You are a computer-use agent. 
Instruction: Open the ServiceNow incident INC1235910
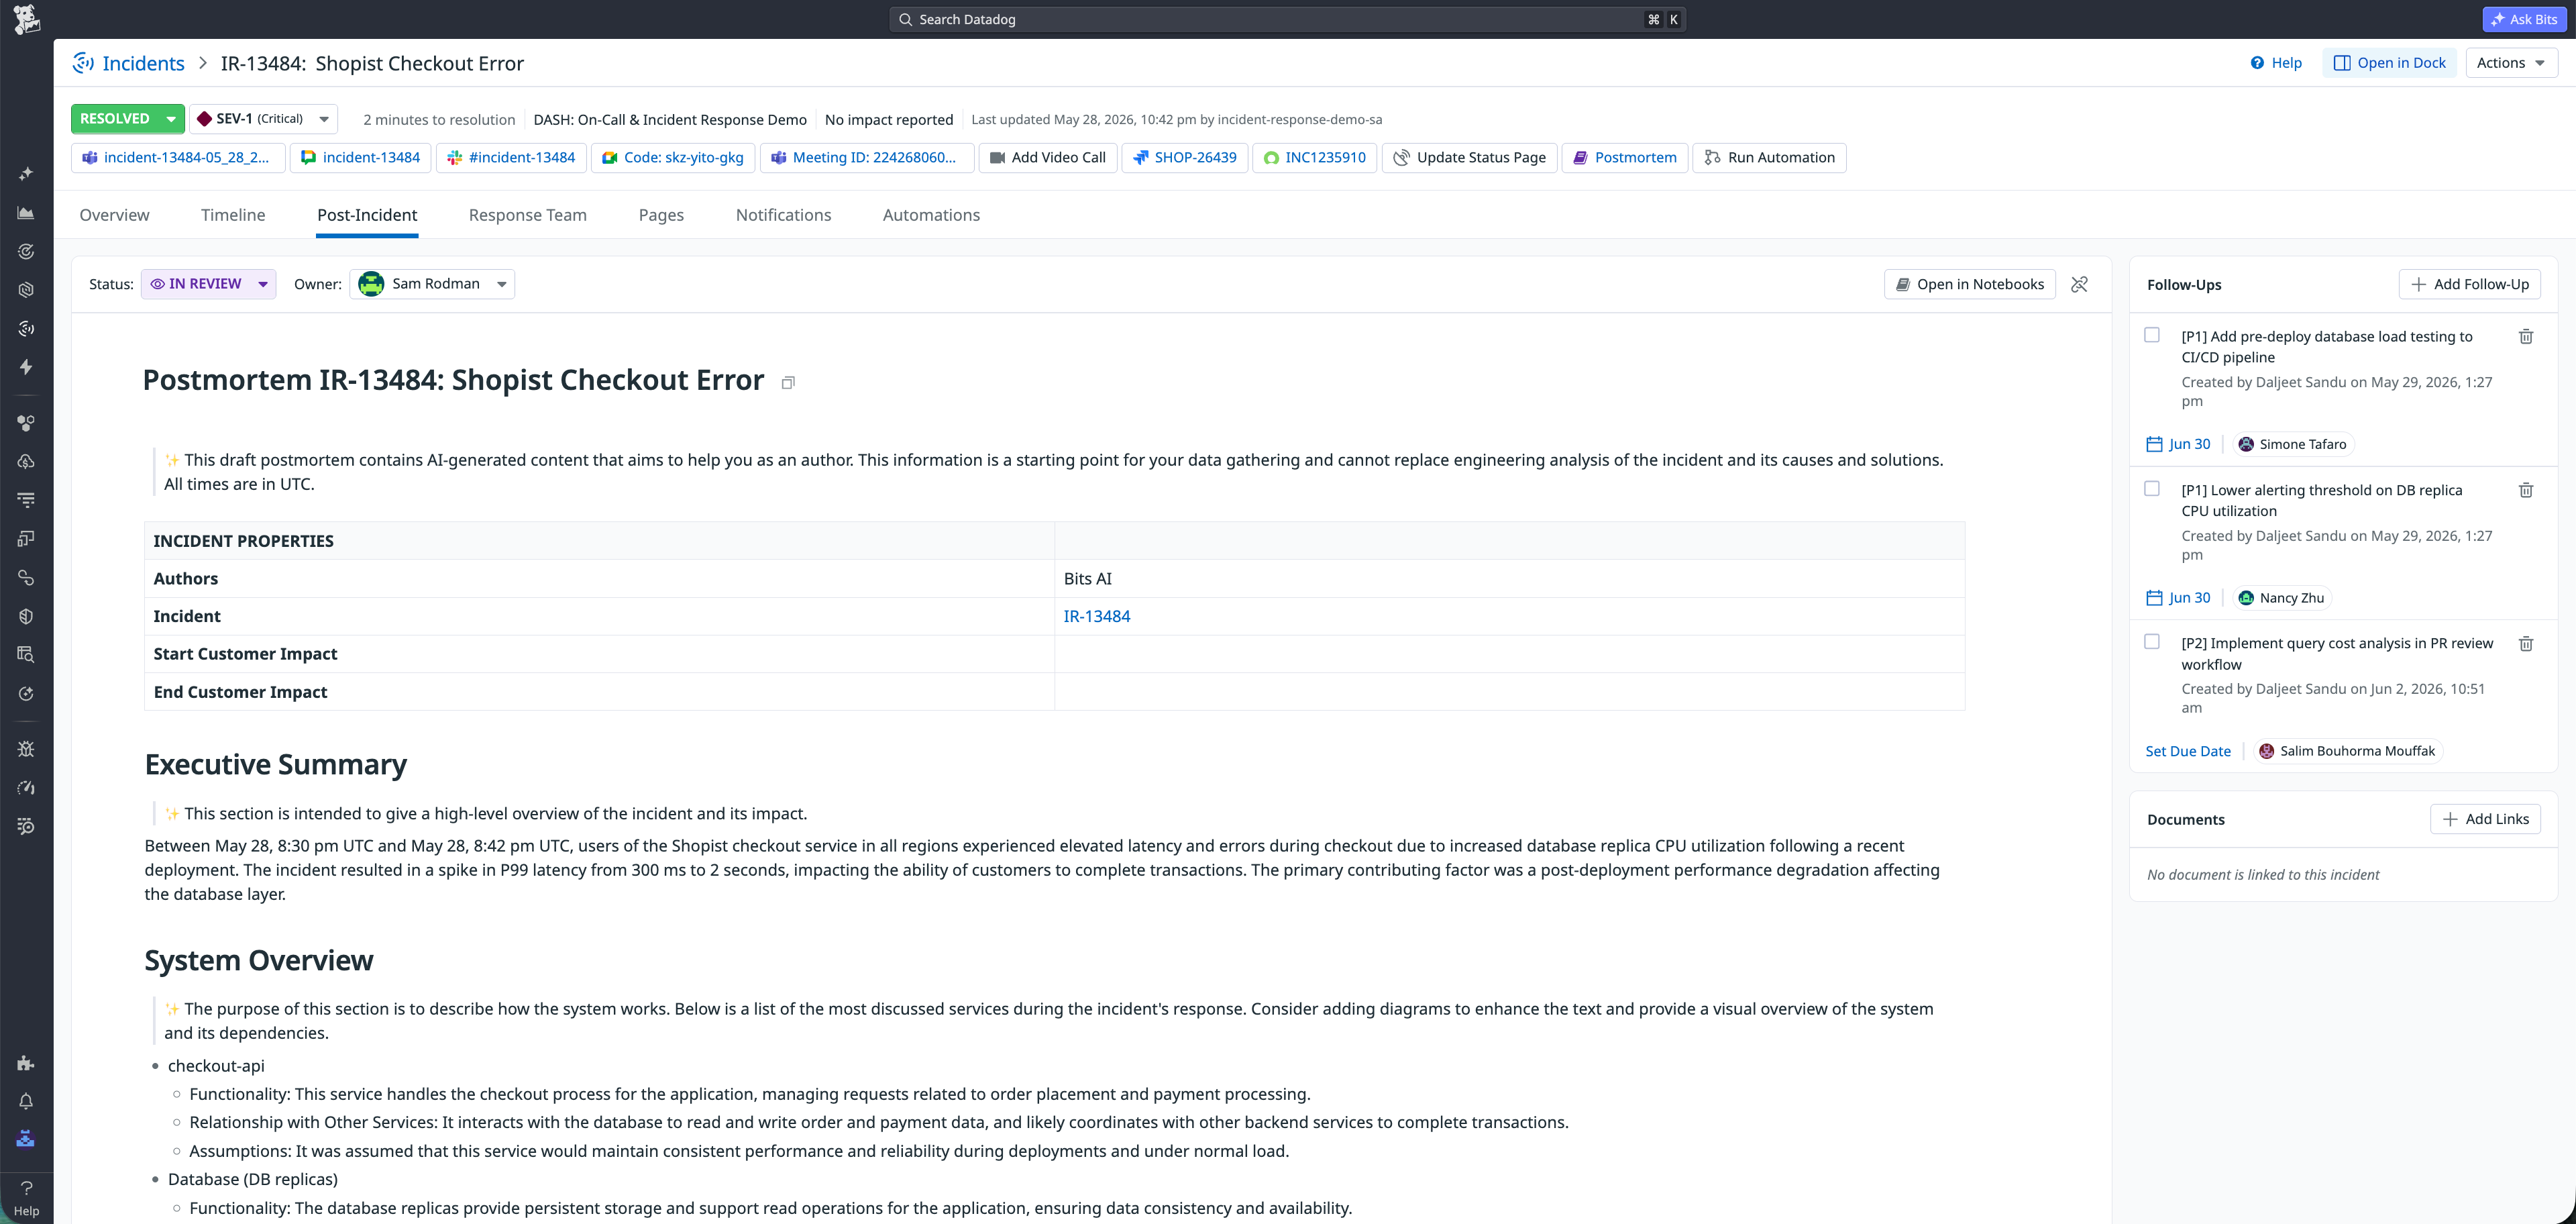(x=1315, y=158)
